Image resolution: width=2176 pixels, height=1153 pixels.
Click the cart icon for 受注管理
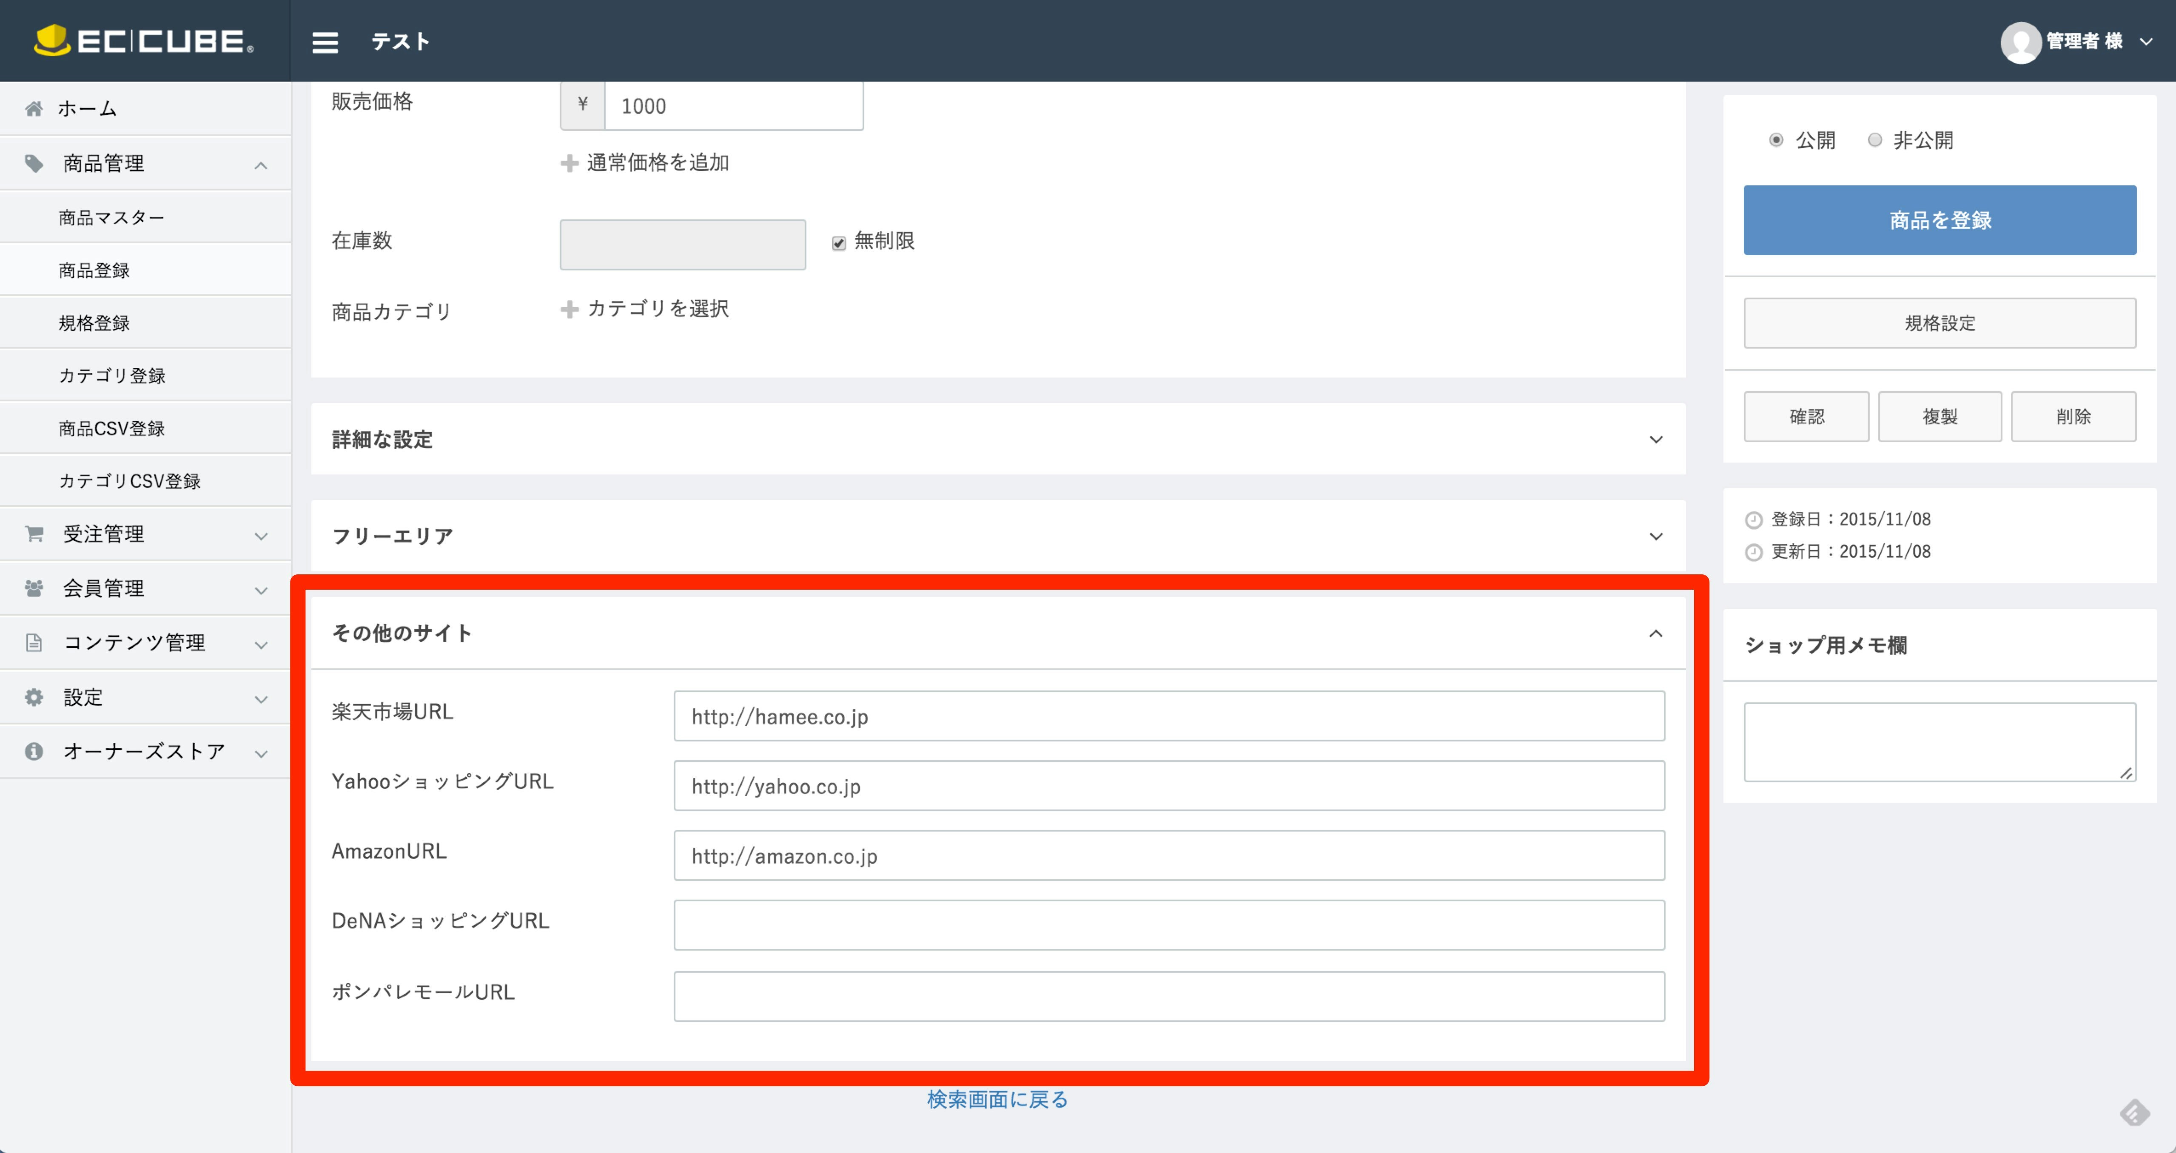(34, 534)
